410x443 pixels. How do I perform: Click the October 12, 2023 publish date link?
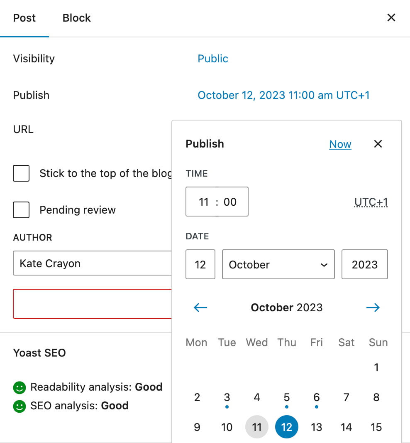[x=283, y=95]
